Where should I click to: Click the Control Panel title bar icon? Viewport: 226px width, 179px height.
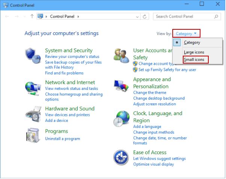tap(6, 5)
